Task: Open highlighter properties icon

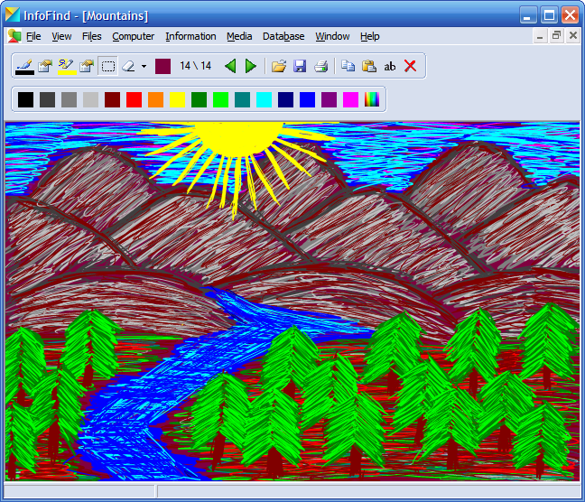Action: point(87,67)
